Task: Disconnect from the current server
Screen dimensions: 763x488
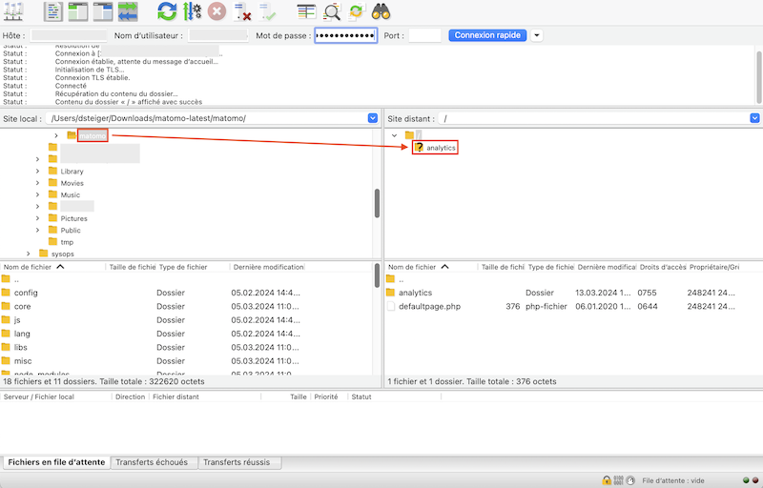Action: (x=242, y=11)
